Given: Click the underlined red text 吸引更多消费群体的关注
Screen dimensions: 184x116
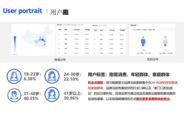Looking at the screenshot, I should click(153, 99).
